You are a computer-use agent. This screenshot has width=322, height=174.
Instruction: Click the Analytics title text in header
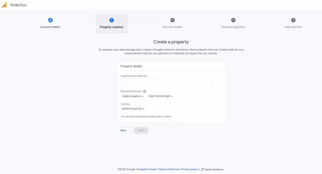point(18,5)
